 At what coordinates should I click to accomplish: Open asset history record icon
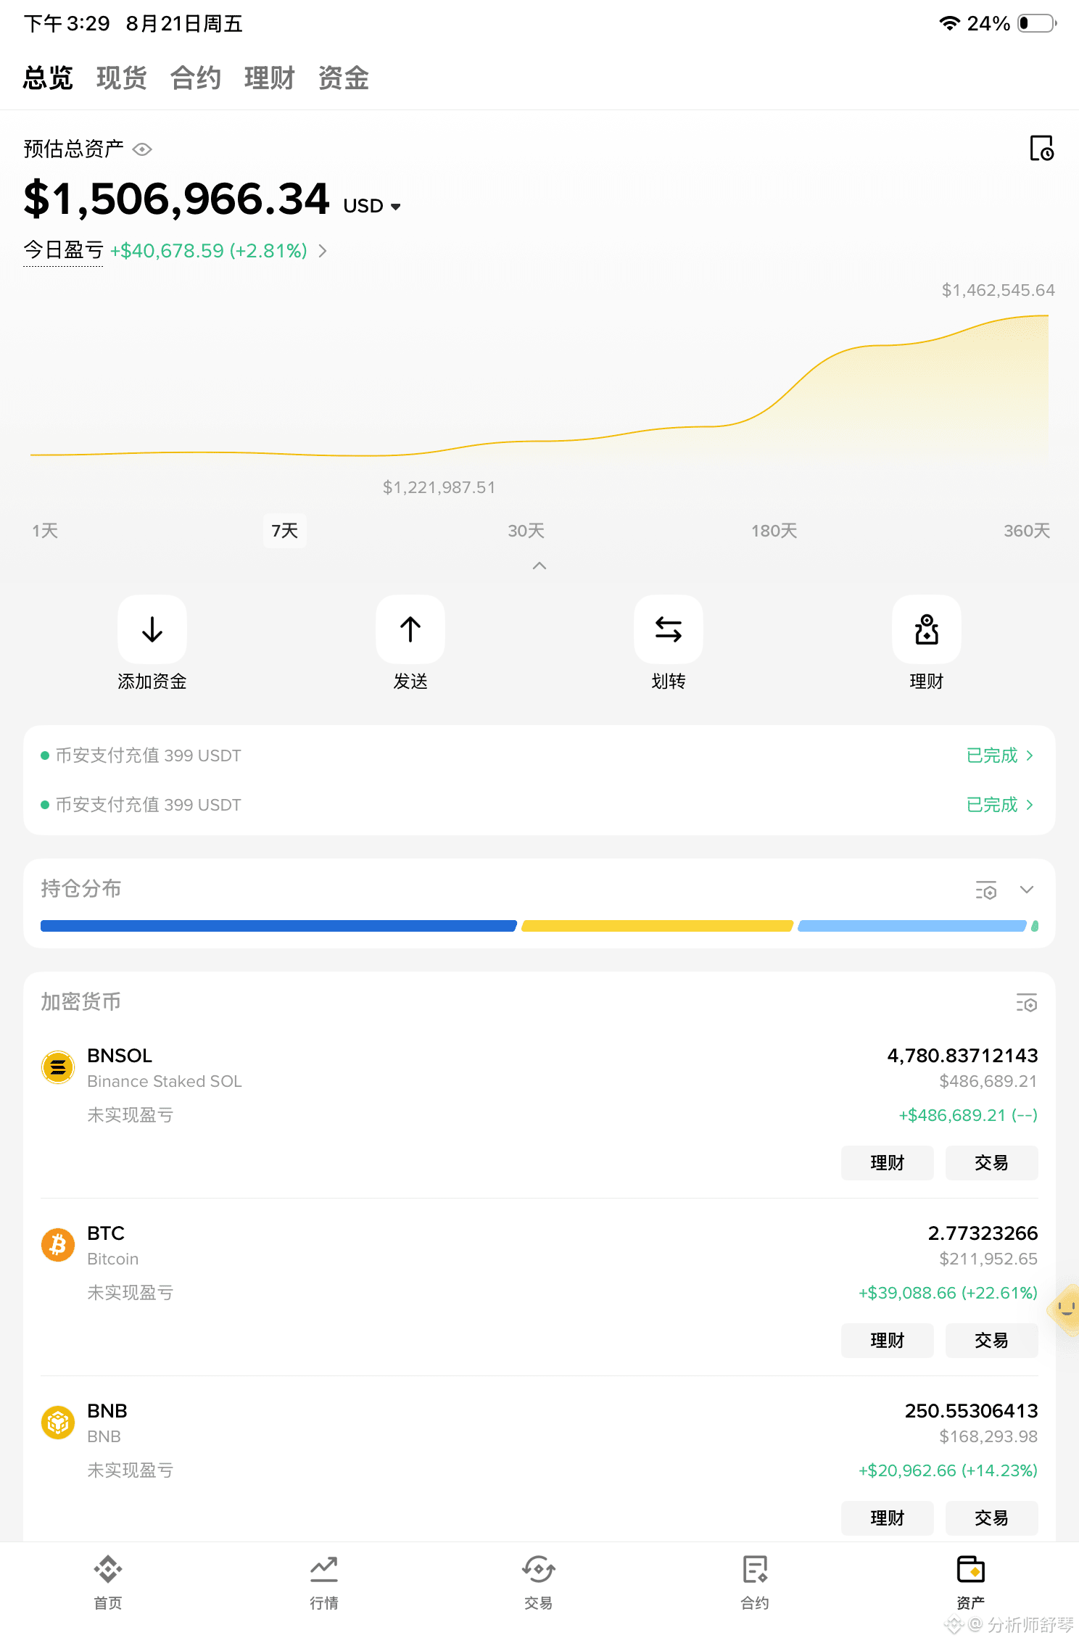pyautogui.click(x=1041, y=148)
